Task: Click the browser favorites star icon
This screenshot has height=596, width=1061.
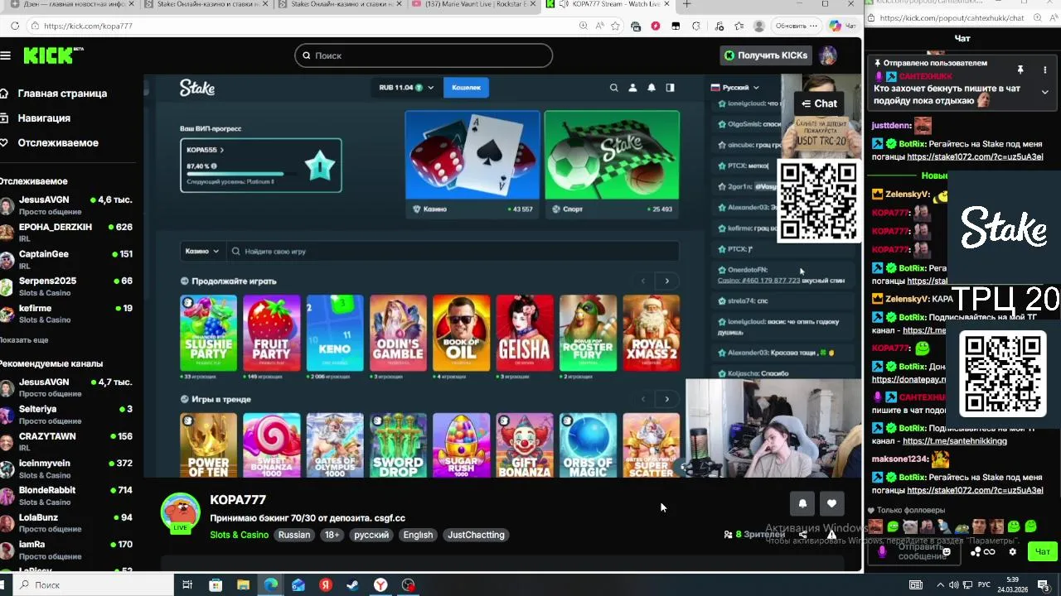Action: 615,26
